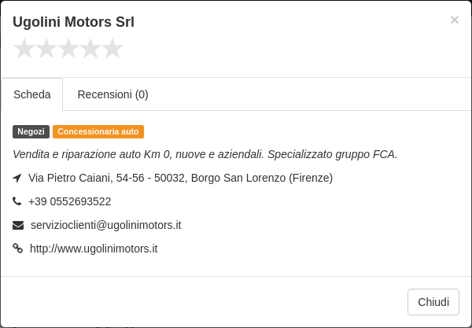
Task: Open the Recensioni (0) tab
Action: tap(112, 94)
